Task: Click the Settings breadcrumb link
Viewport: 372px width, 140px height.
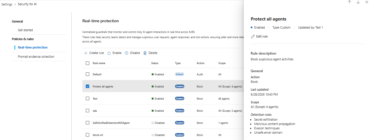Action: pos(7,4)
